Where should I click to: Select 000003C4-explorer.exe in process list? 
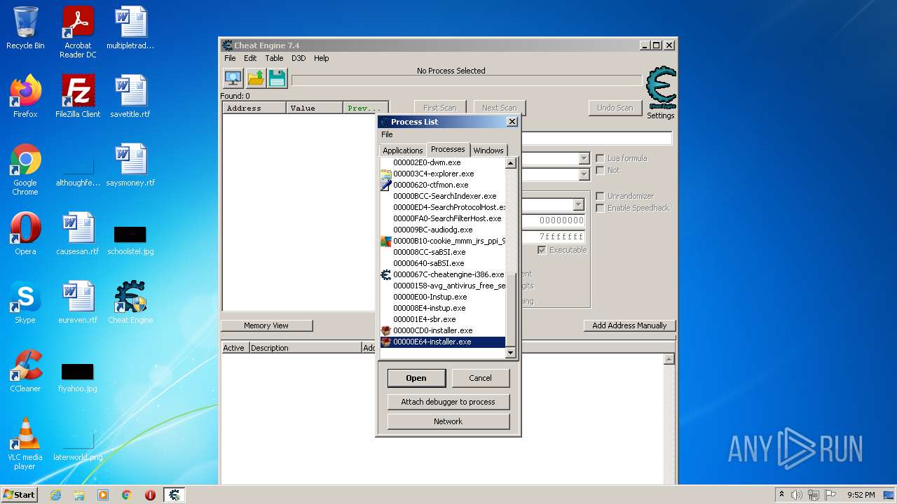coord(442,174)
